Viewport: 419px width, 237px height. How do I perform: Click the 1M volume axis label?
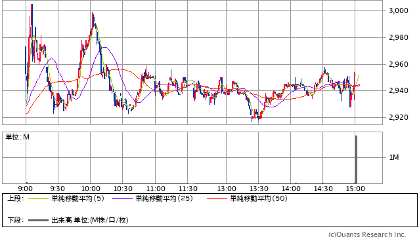[x=394, y=157]
